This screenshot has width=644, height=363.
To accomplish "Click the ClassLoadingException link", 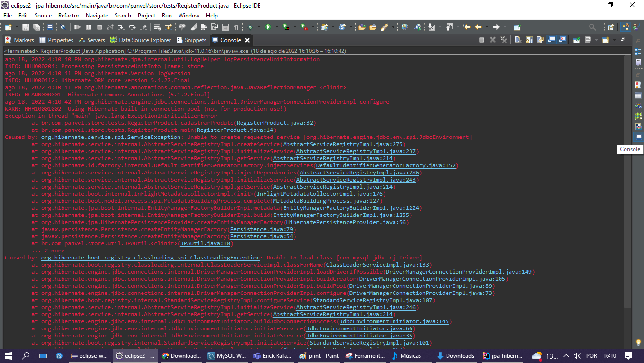I will pos(151,258).
